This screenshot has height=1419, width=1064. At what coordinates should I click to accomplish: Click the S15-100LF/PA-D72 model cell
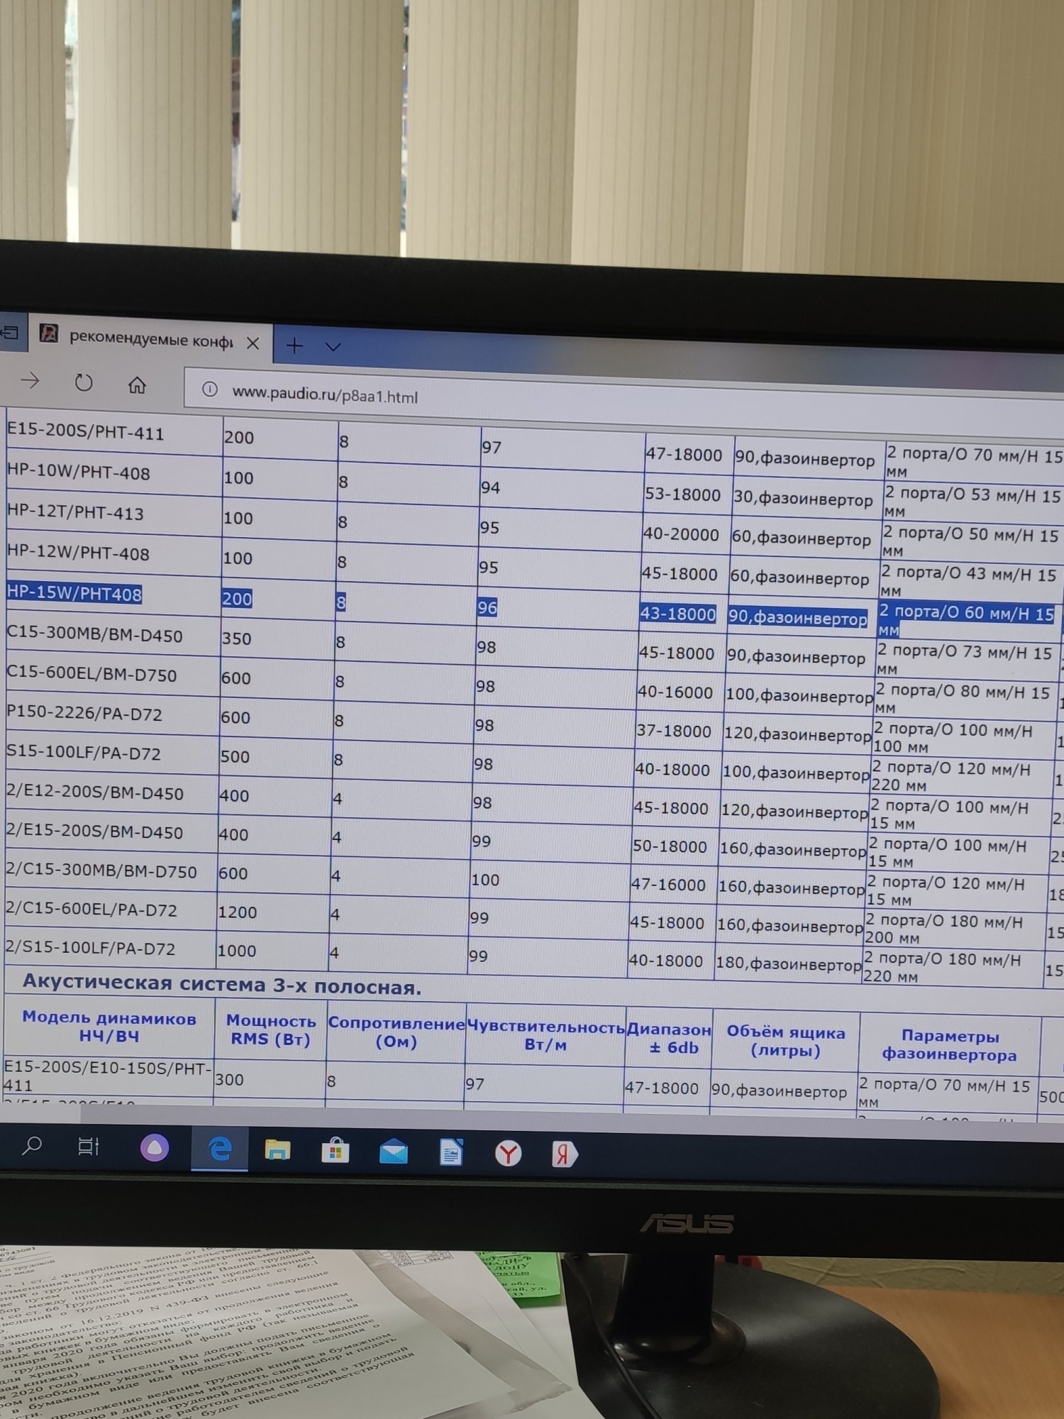(x=111, y=753)
